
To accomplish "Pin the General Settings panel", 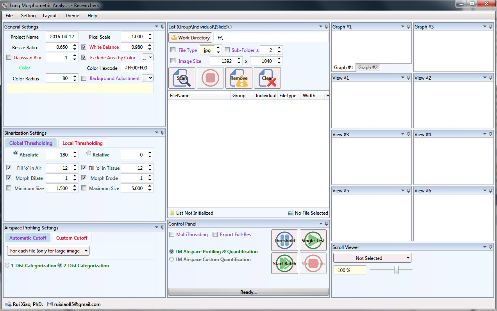I will click(163, 27).
